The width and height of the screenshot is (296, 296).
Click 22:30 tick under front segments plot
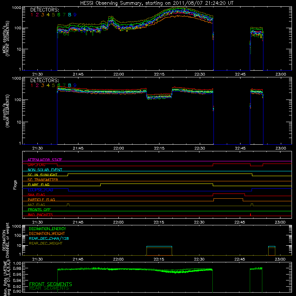199,74
